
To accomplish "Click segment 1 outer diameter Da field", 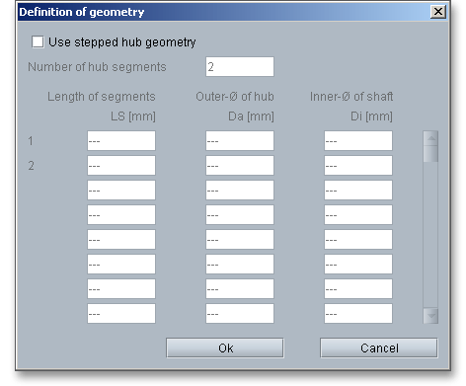I will pos(240,141).
